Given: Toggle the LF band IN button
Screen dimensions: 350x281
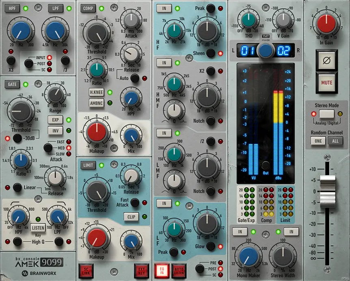Looking at the screenshot, I should 164,203.
